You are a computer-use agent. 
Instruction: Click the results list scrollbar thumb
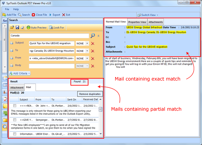101,109
